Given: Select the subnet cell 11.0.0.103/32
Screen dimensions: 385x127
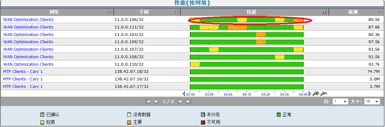Looking at the screenshot, I should (129, 34).
